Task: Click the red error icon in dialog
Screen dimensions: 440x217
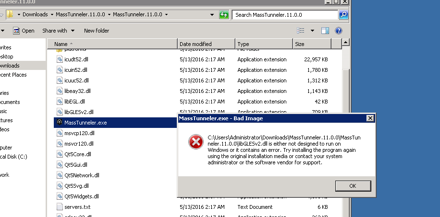Action: tap(196, 142)
